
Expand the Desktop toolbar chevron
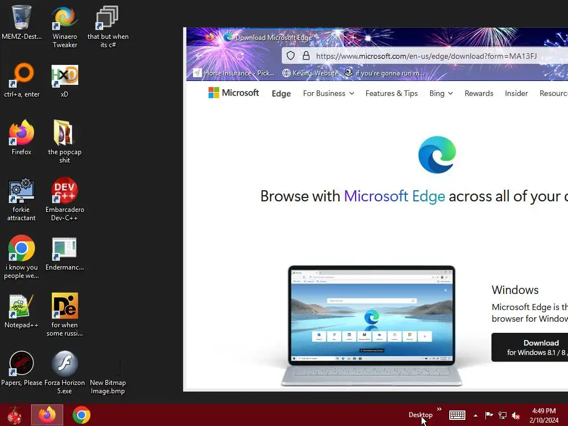(x=439, y=409)
